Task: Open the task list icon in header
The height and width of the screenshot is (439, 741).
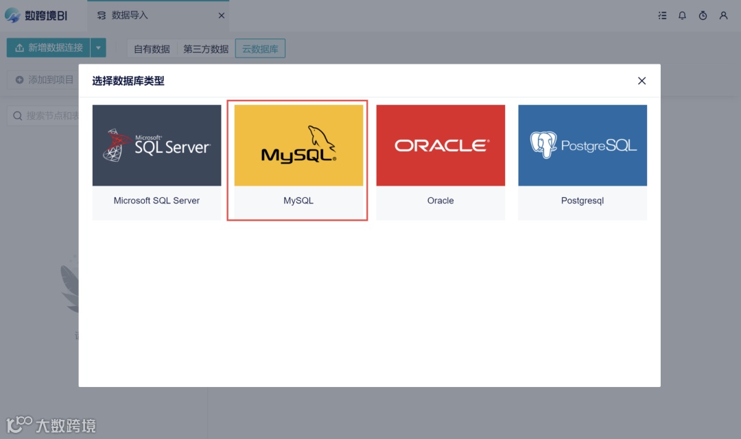Action: [x=662, y=16]
